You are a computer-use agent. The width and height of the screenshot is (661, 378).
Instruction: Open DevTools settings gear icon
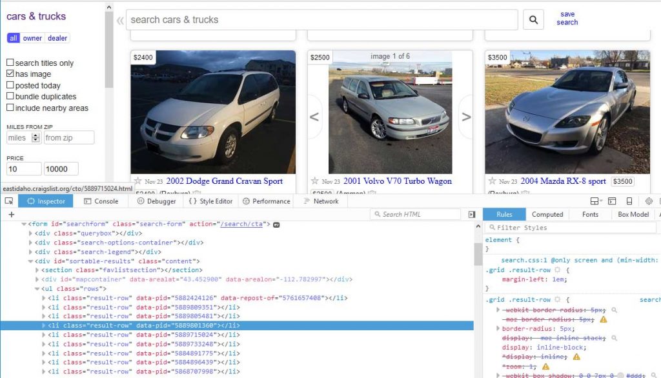coord(649,201)
